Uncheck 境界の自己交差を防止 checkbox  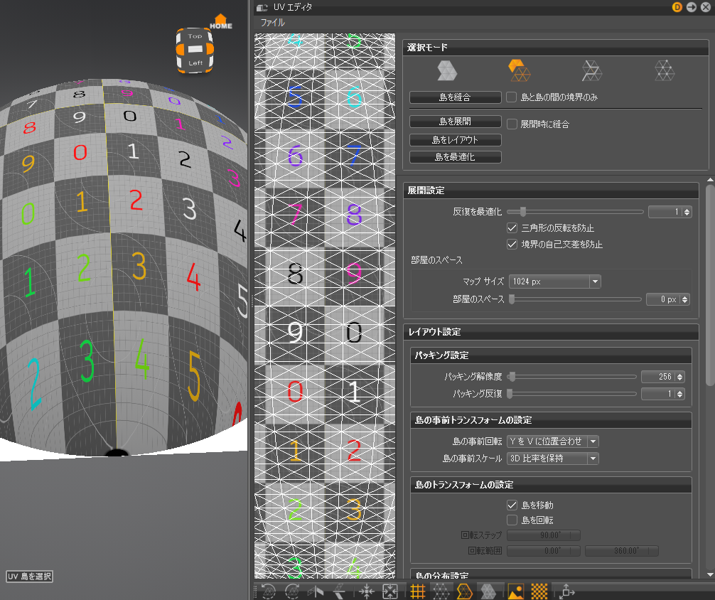coord(512,244)
